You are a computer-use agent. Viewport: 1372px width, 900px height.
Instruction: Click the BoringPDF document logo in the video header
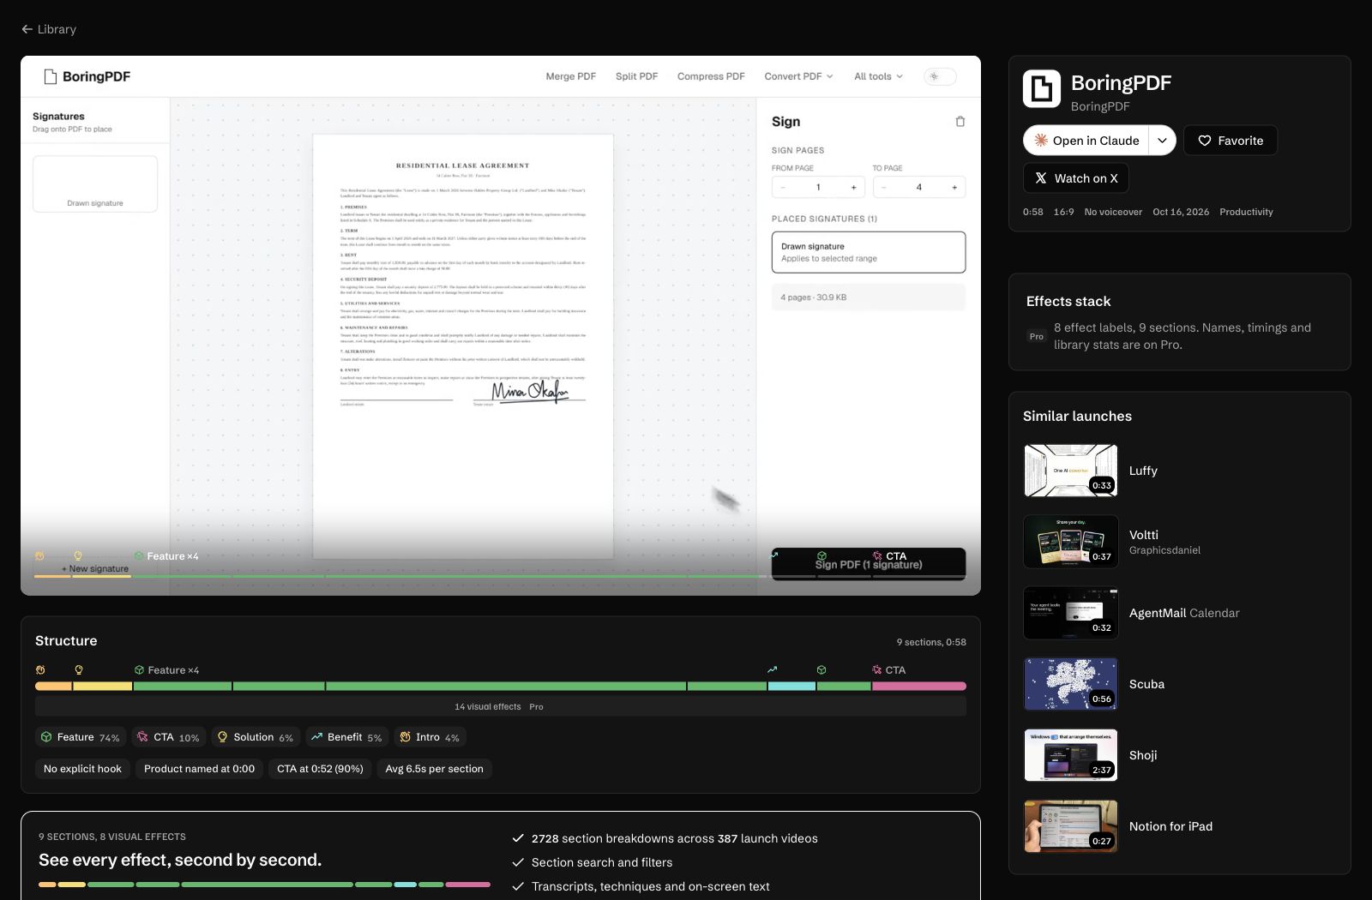tap(51, 76)
